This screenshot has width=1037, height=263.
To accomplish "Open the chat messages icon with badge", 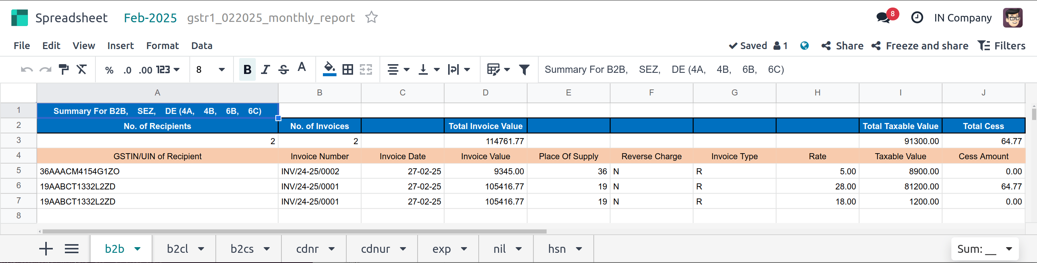I will (x=883, y=18).
